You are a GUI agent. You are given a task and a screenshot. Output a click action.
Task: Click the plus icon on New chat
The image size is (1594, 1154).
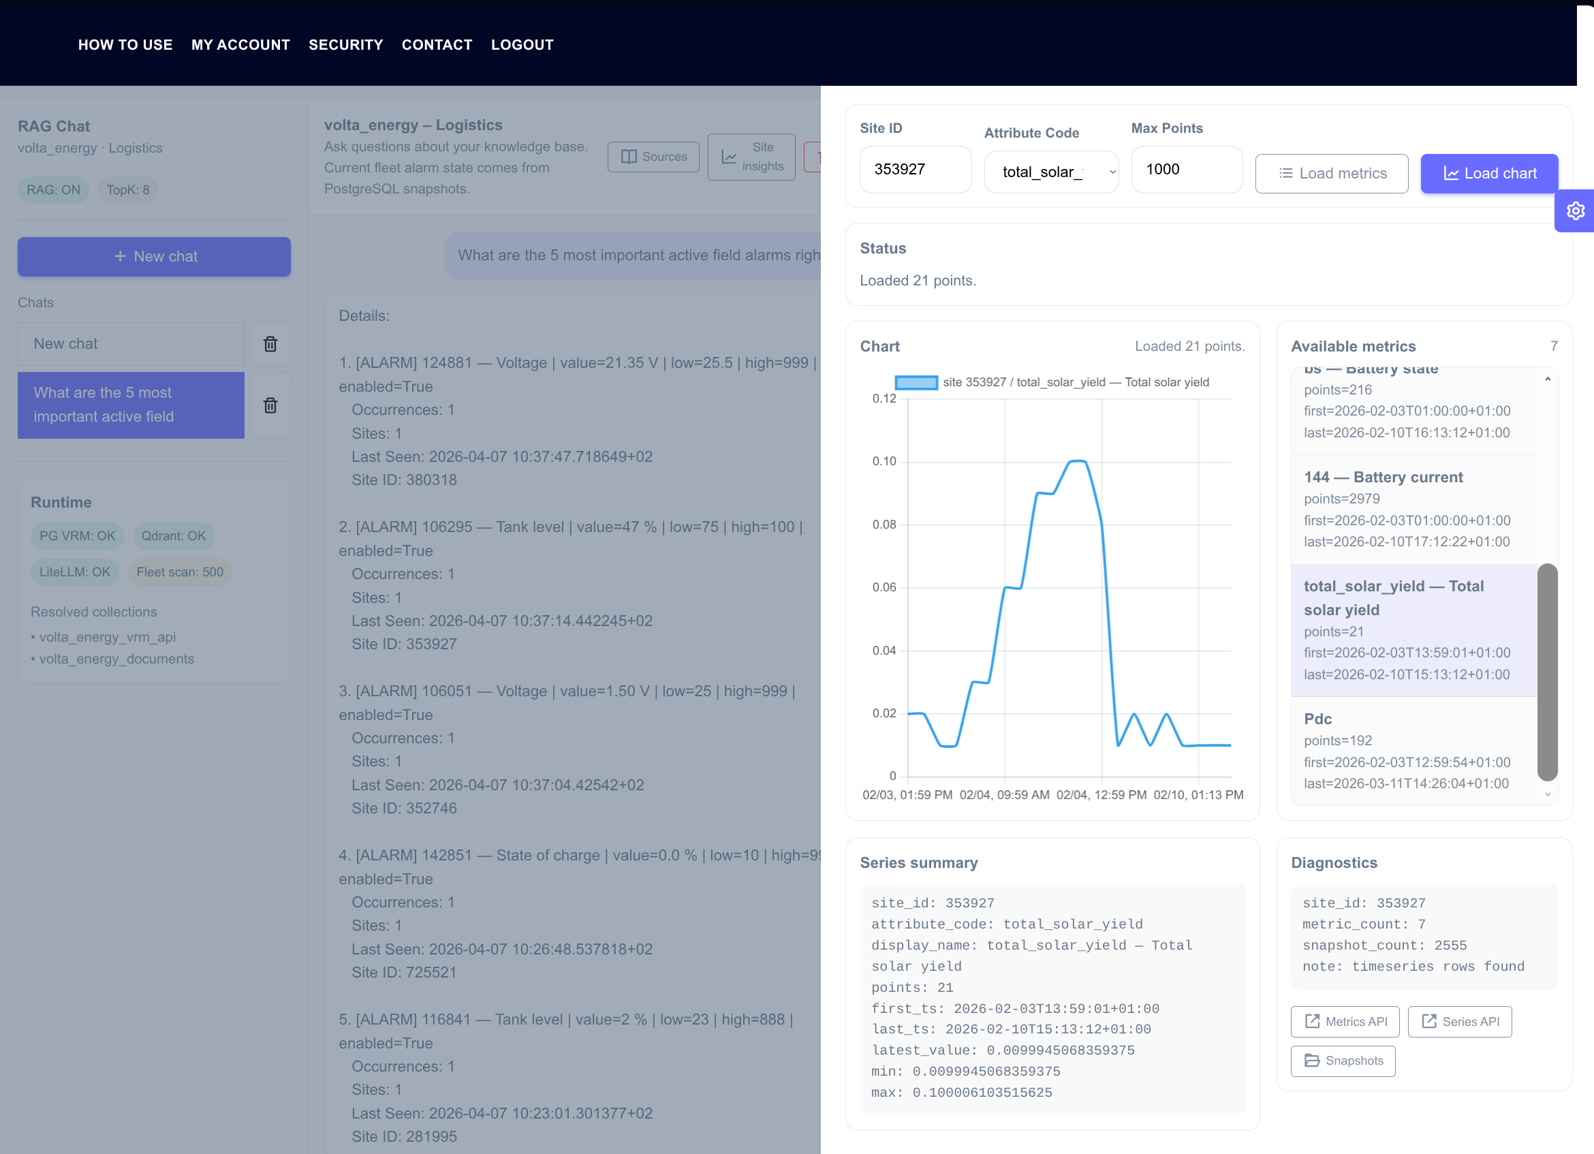(119, 256)
